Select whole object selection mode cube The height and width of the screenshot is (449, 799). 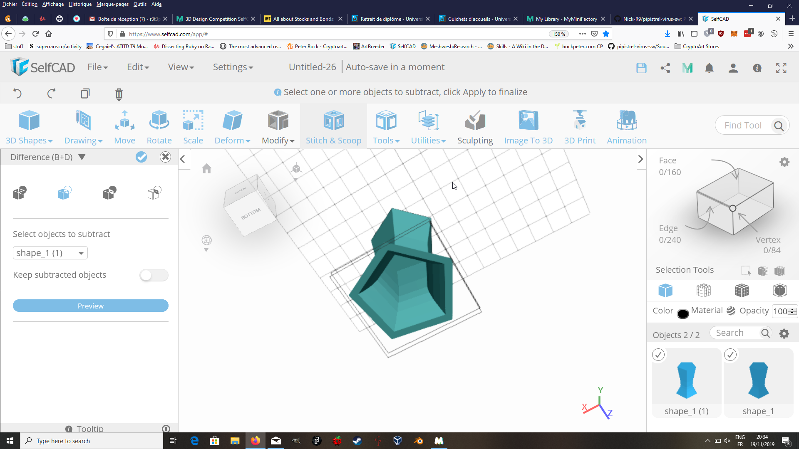click(x=665, y=290)
